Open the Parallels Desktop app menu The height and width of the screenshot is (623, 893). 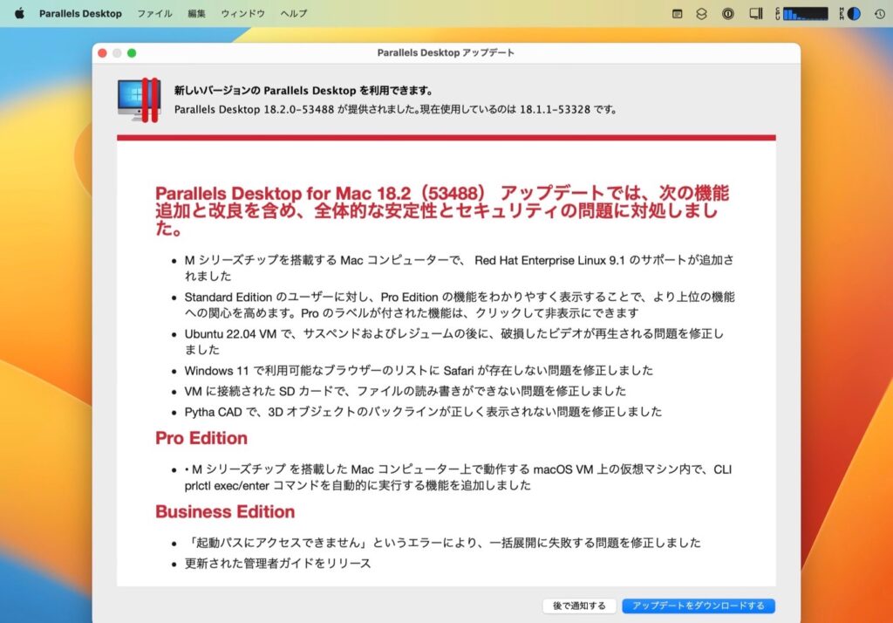[x=80, y=13]
